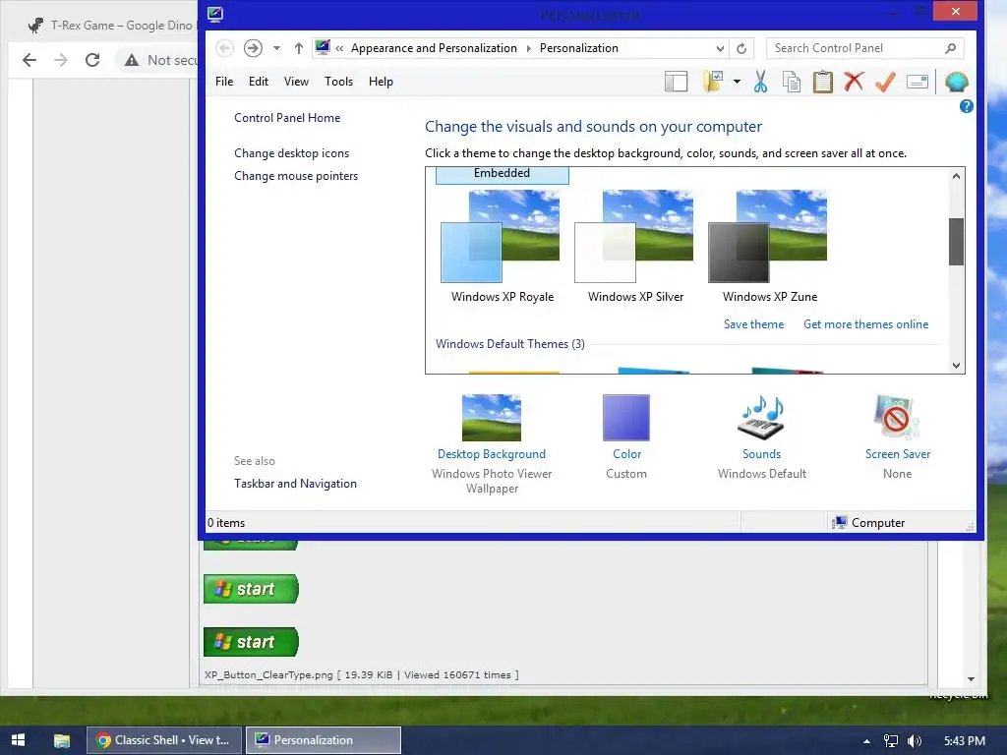Click the folder options icon in toolbar
1007x755 pixels.
(x=714, y=82)
